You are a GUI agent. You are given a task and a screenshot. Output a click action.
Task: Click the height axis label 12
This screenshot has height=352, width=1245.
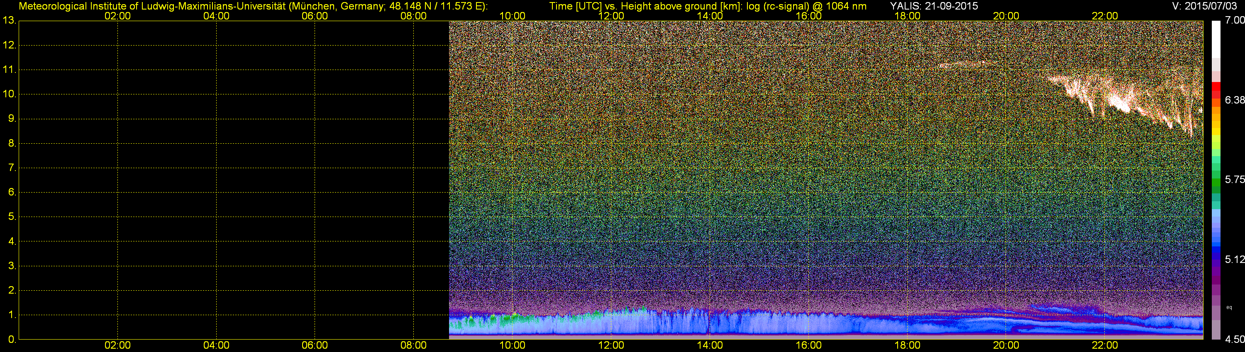pyautogui.click(x=9, y=45)
